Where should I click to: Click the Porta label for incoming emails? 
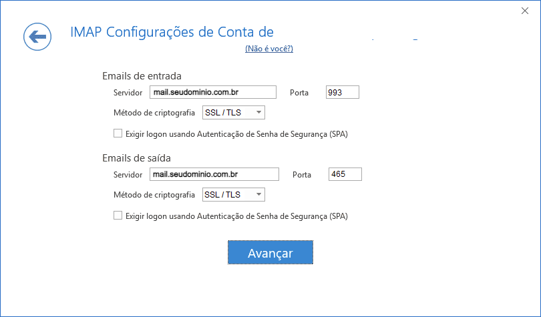click(299, 93)
